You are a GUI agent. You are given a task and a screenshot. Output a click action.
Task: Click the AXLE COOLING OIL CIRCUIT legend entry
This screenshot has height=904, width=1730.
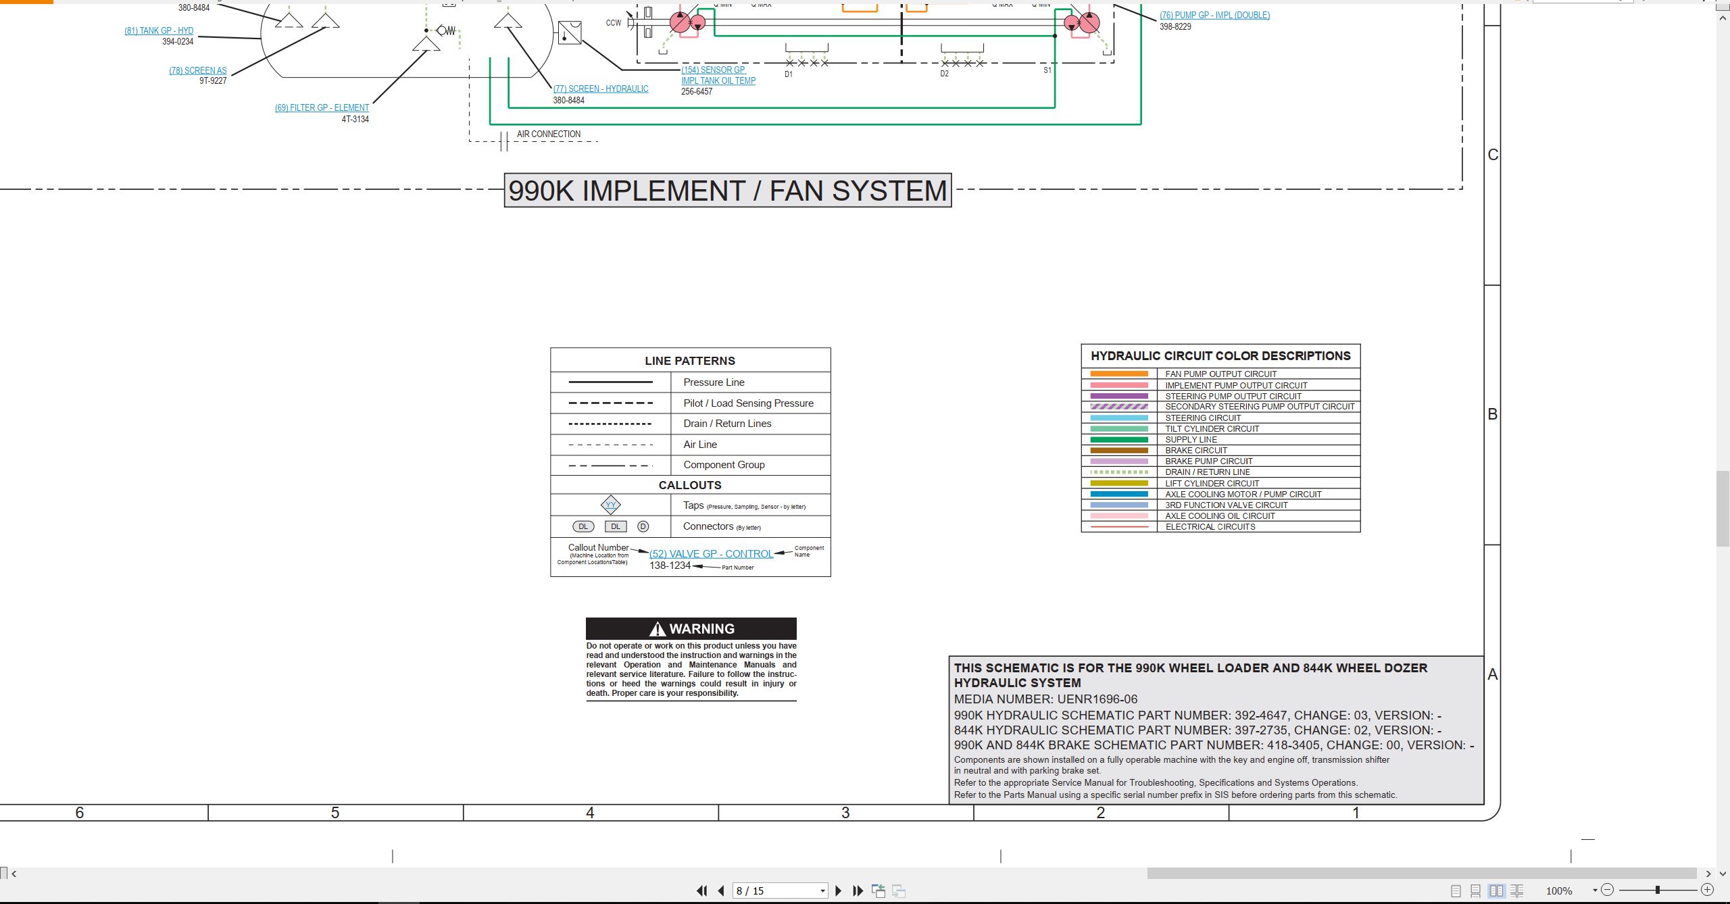(1220, 516)
